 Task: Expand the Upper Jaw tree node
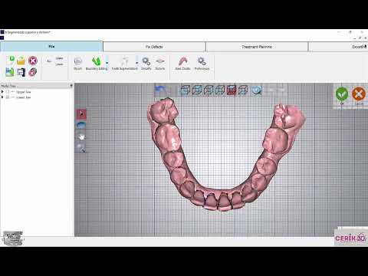click(x=2, y=91)
